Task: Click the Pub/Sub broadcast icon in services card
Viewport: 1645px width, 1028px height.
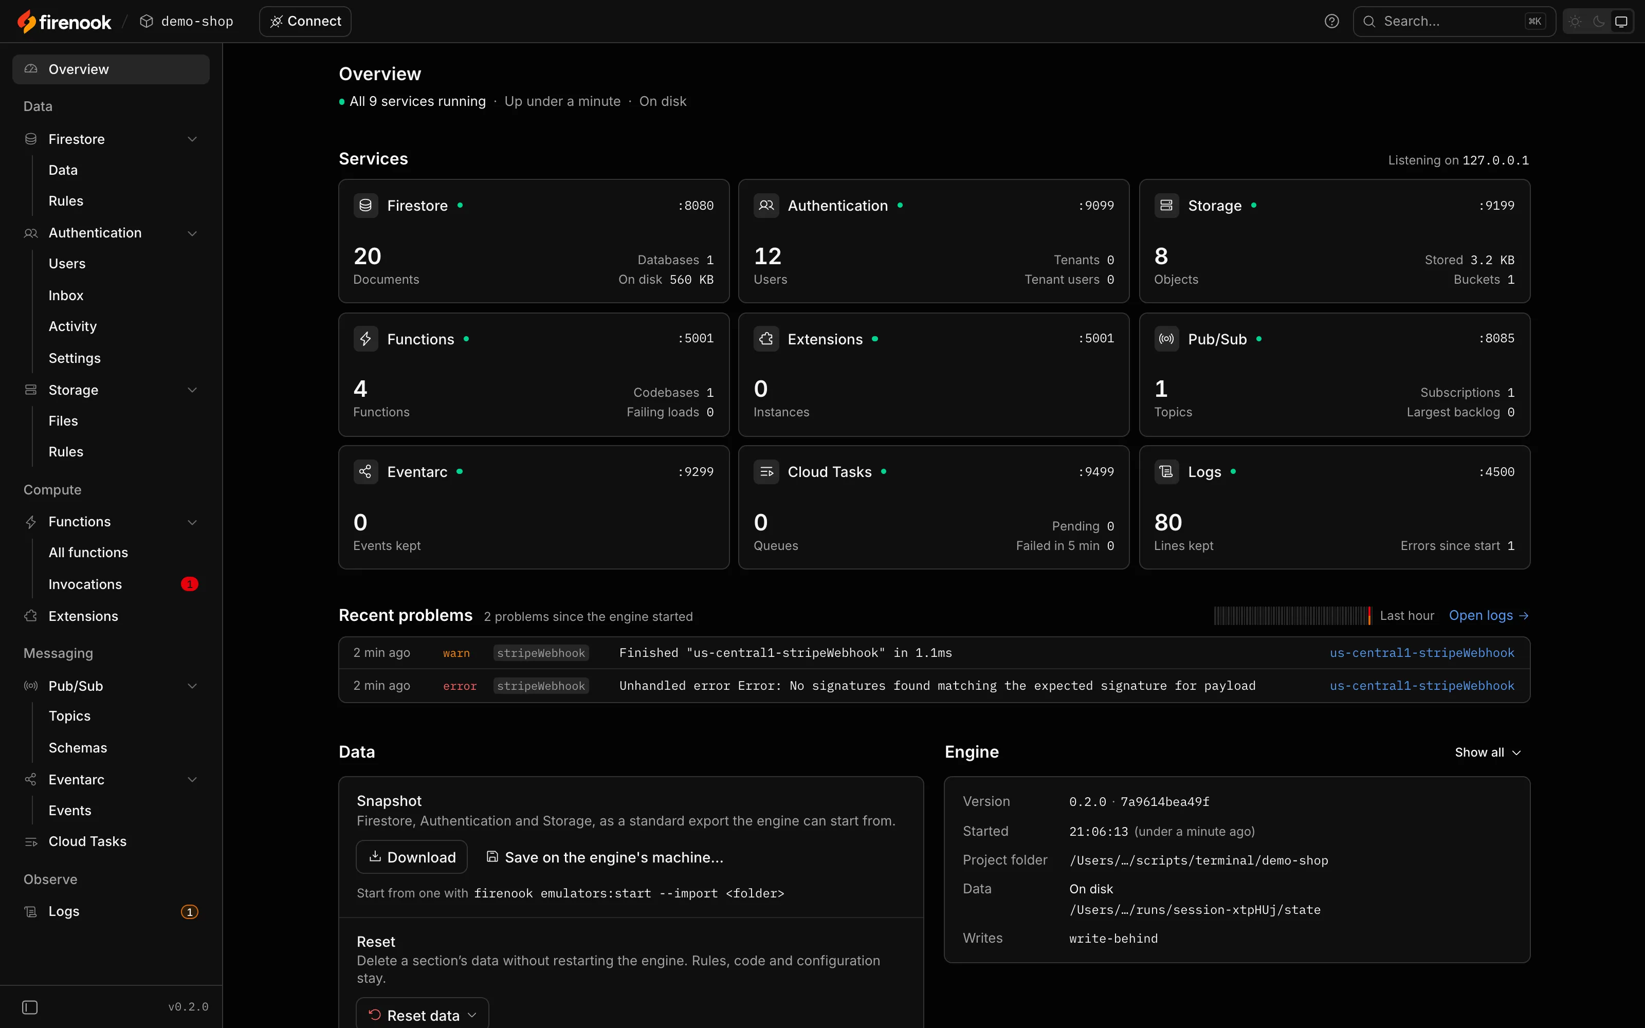Action: 1166,339
